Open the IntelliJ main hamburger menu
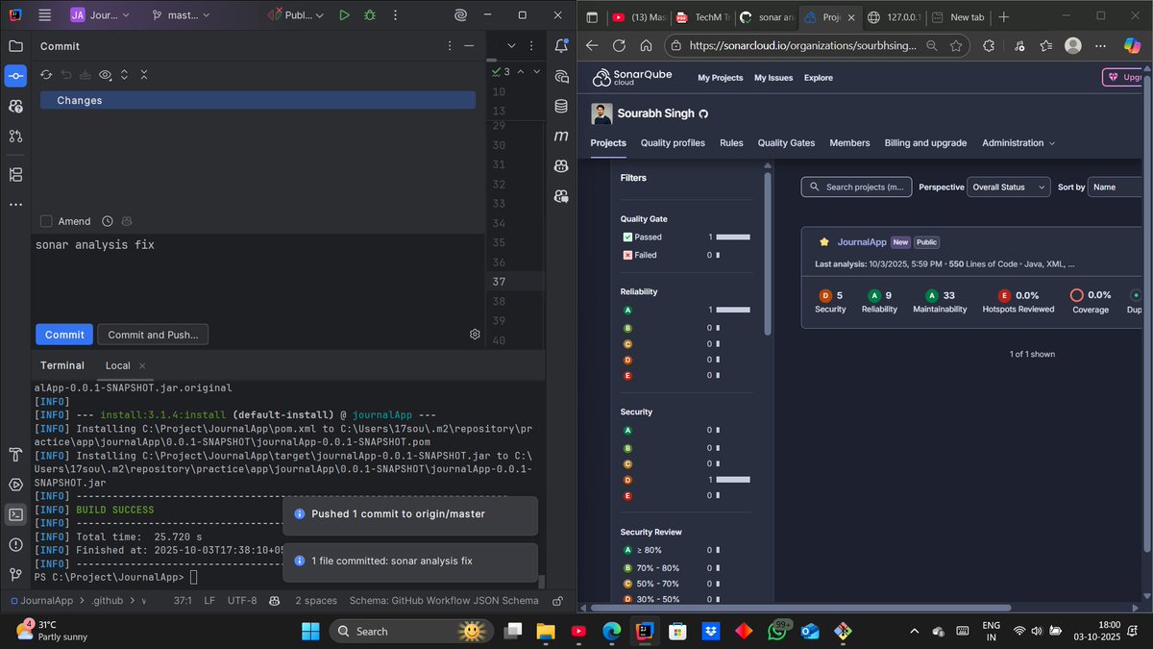The height and width of the screenshot is (649, 1153). (44, 15)
